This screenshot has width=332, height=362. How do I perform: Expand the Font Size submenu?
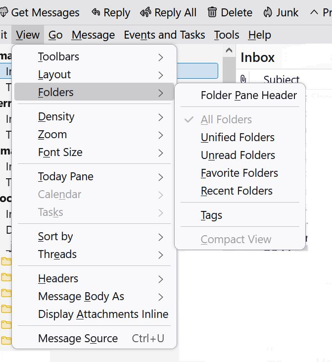click(94, 152)
